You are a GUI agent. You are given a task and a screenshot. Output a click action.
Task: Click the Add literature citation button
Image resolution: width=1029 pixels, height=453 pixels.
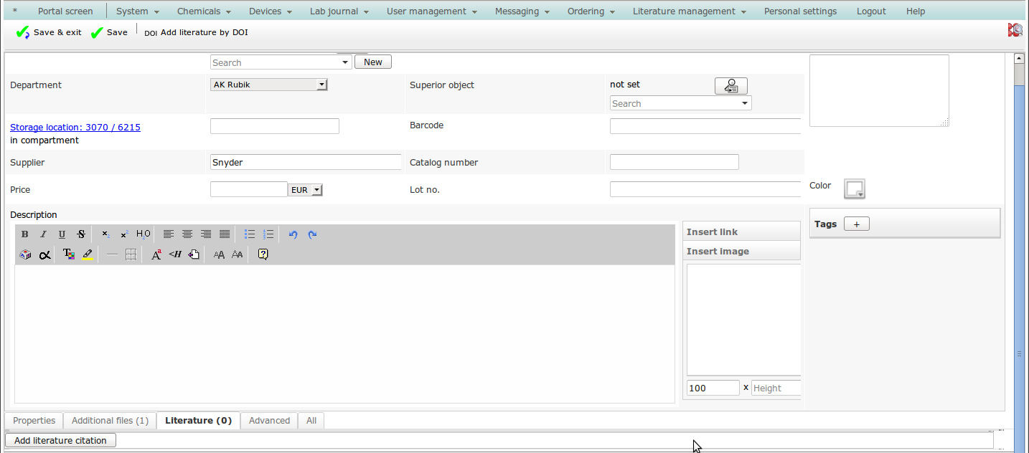(60, 441)
